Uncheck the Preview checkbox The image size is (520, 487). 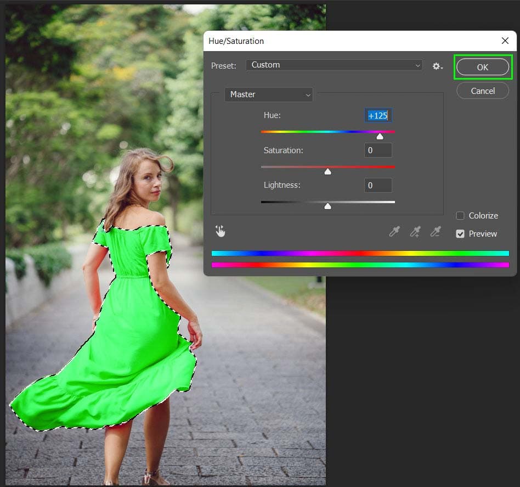tap(460, 234)
